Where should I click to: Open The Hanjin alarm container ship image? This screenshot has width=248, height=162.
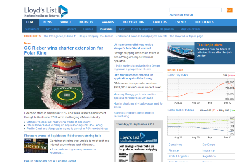tap(181, 53)
